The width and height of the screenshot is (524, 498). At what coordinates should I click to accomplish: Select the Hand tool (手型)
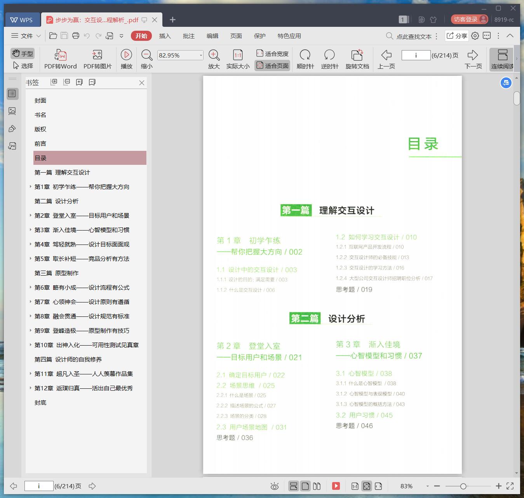tap(22, 54)
